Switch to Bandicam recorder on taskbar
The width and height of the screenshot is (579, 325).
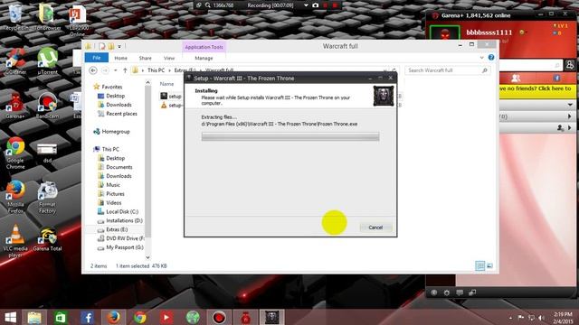219,317
